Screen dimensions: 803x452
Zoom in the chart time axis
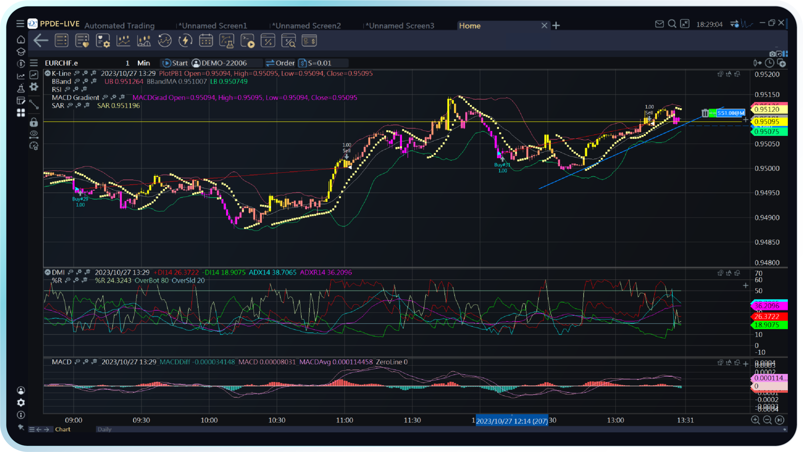[755, 420]
